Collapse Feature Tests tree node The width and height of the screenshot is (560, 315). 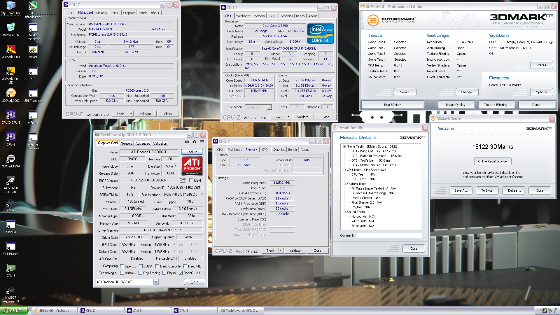[x=344, y=184]
